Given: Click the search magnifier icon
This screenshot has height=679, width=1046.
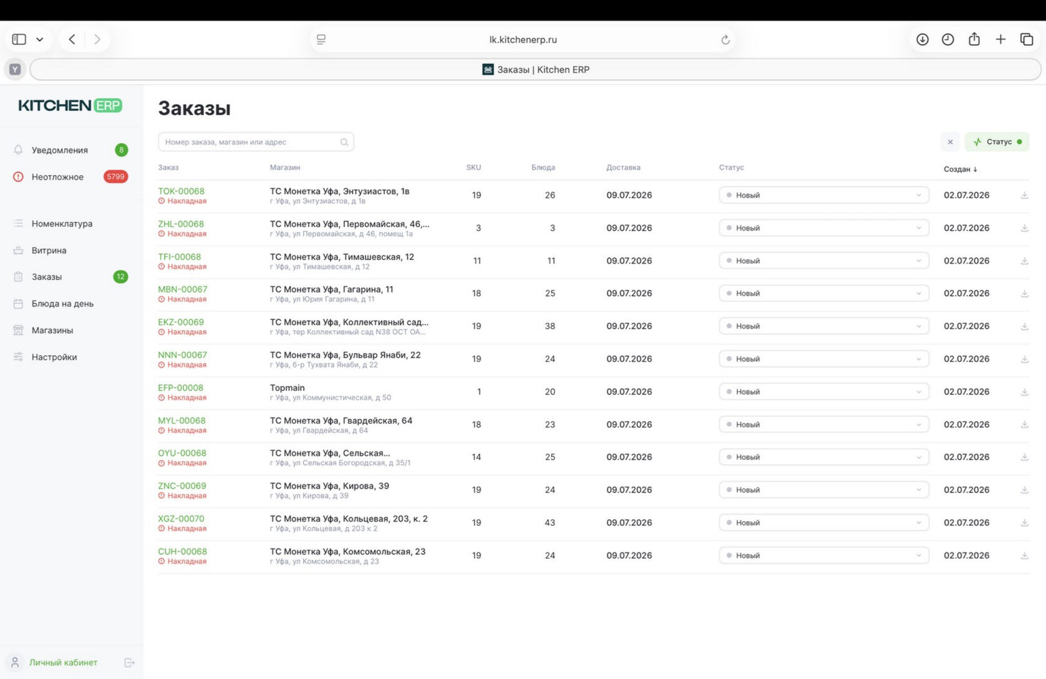Looking at the screenshot, I should click(344, 142).
